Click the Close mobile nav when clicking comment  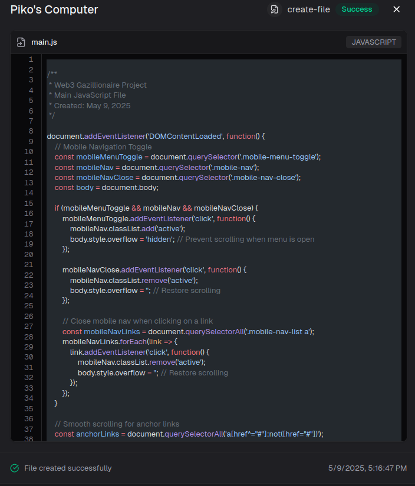(137, 321)
